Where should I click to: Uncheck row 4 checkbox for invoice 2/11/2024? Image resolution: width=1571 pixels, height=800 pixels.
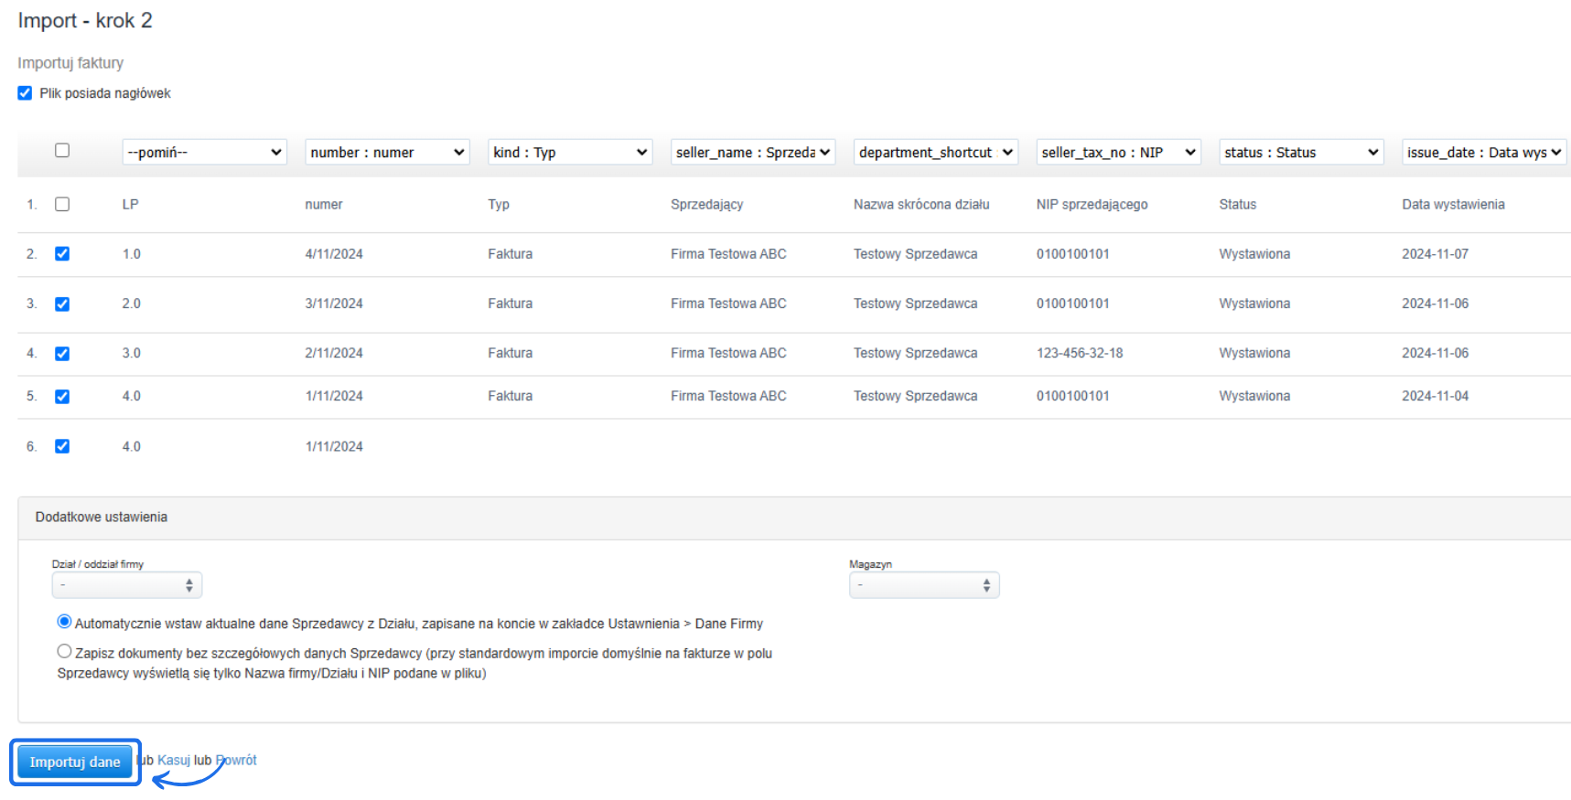tap(62, 354)
